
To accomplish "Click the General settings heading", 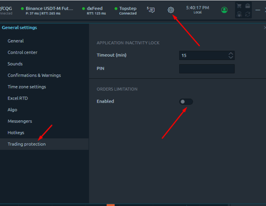I will (x=19, y=28).
